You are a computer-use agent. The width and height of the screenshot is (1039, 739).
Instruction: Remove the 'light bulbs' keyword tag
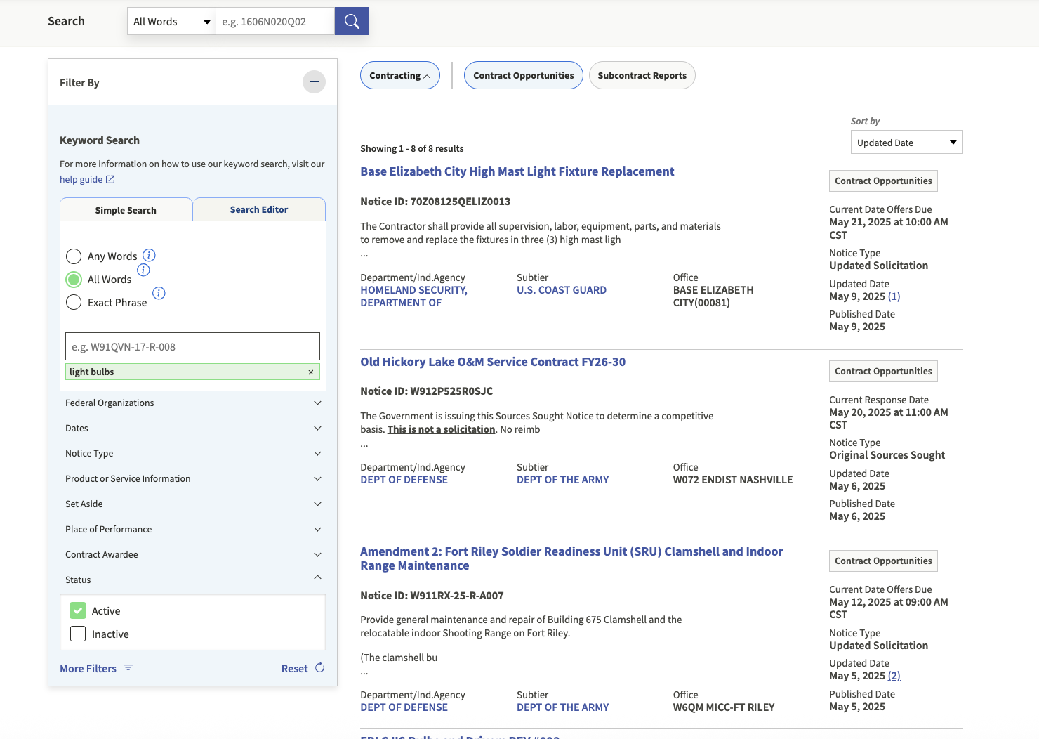(x=311, y=372)
